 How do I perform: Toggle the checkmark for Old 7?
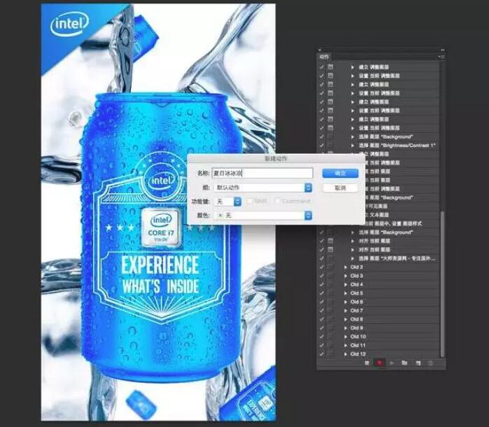tap(322, 311)
